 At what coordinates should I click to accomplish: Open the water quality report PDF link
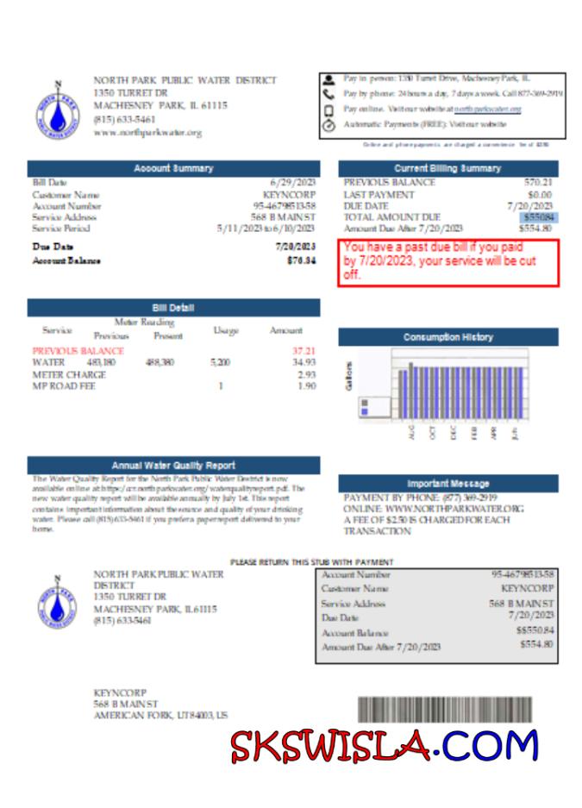point(198,489)
